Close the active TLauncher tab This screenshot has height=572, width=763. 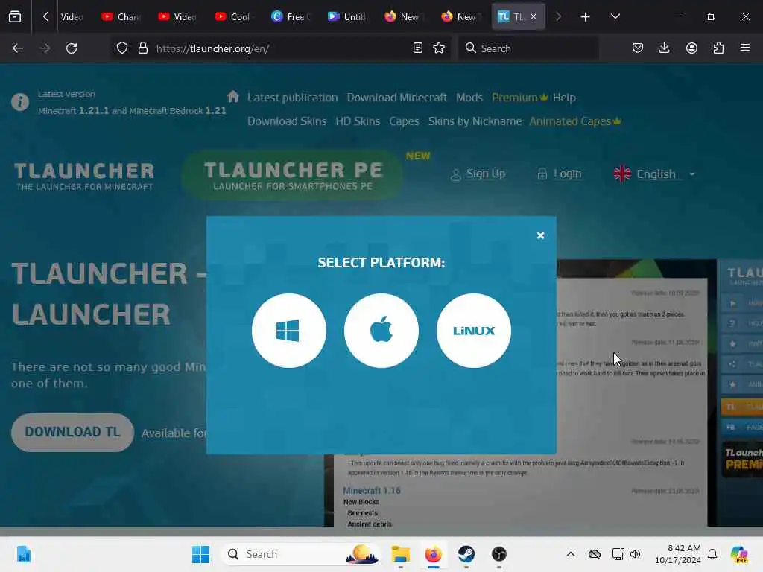[534, 16]
